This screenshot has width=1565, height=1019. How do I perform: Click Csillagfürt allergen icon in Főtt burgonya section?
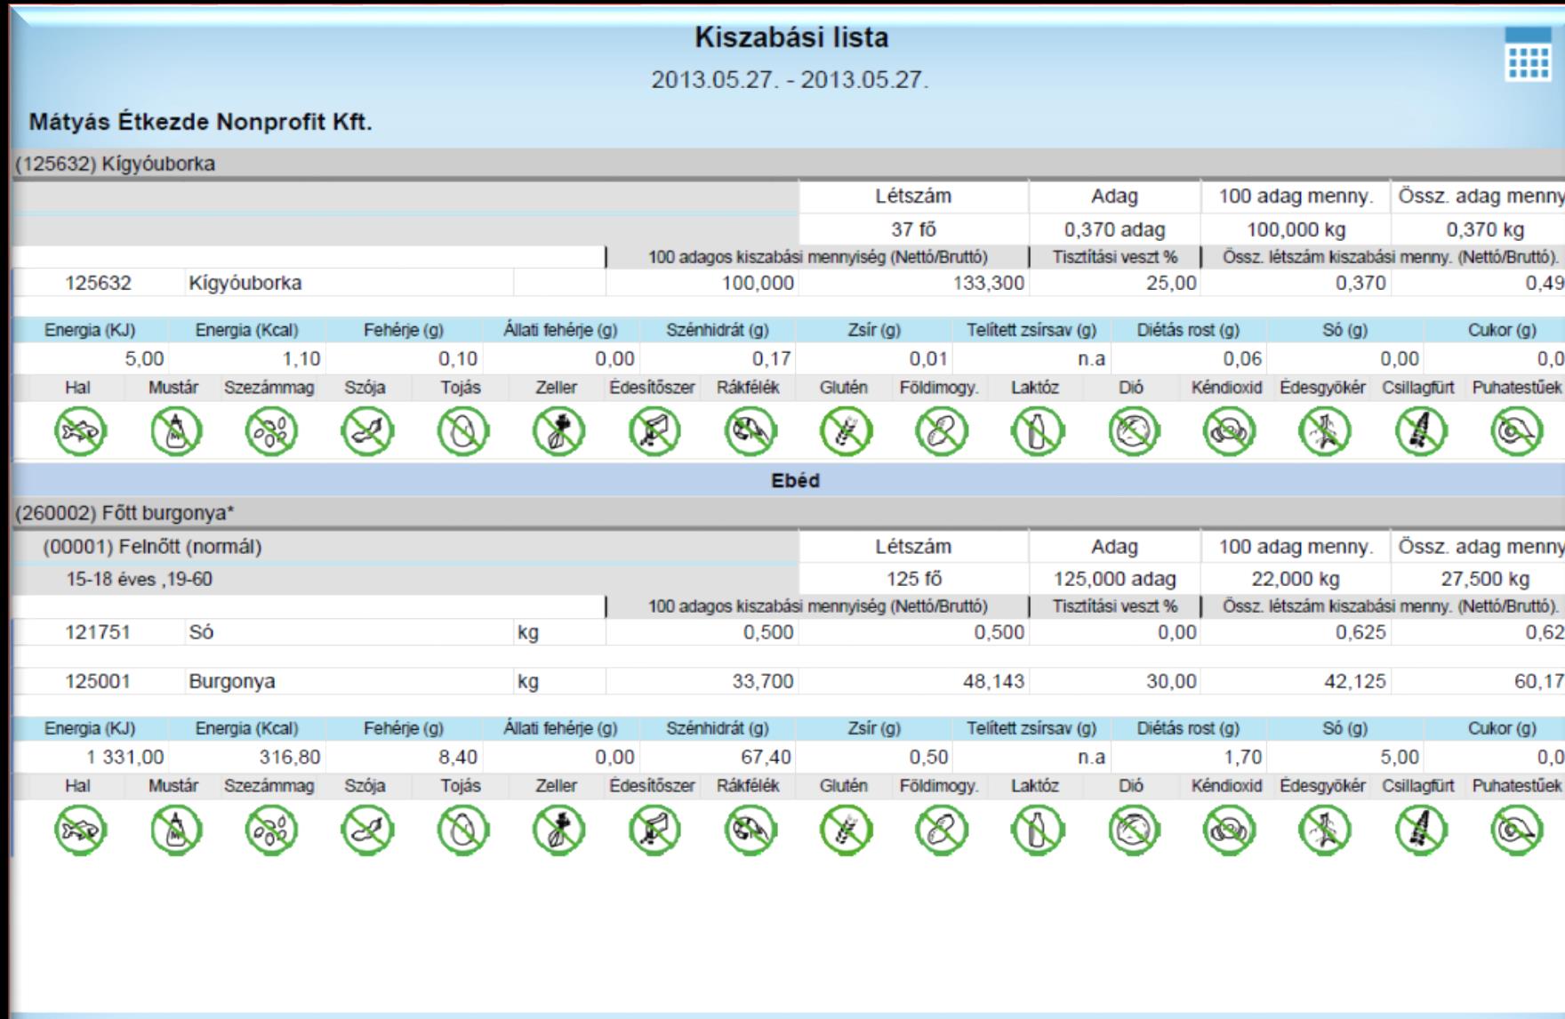(1421, 830)
